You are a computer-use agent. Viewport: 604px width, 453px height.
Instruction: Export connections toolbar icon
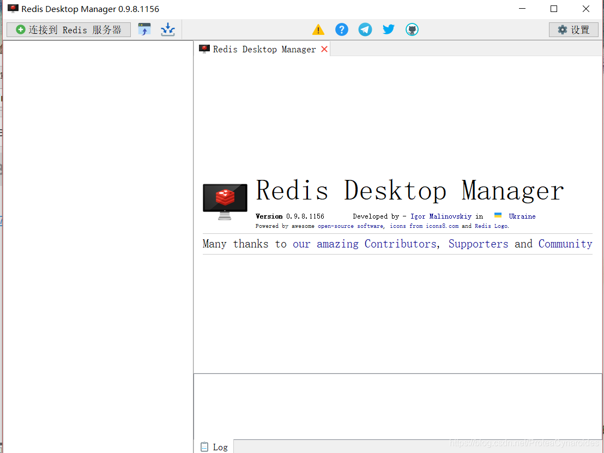(168, 29)
